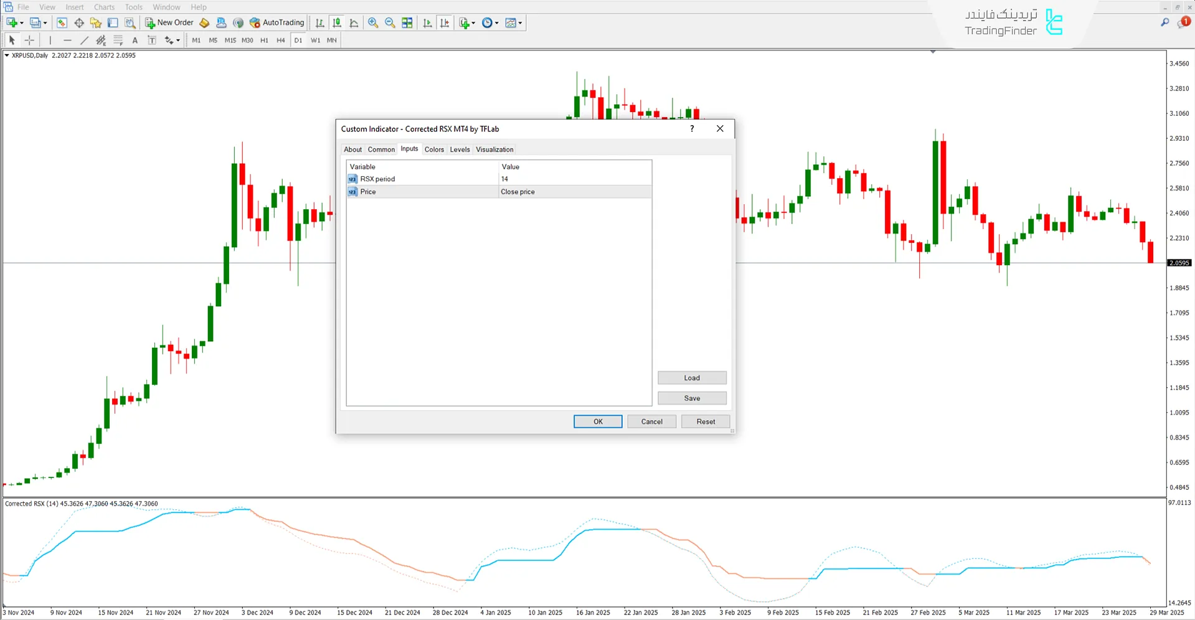The height and width of the screenshot is (620, 1195).
Task: Switch chart to candlestick mode
Action: click(x=337, y=22)
